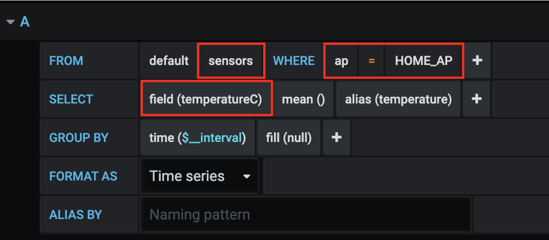The image size is (549, 240).
Task: Click the alias (temperature) part
Action: tap(398, 99)
